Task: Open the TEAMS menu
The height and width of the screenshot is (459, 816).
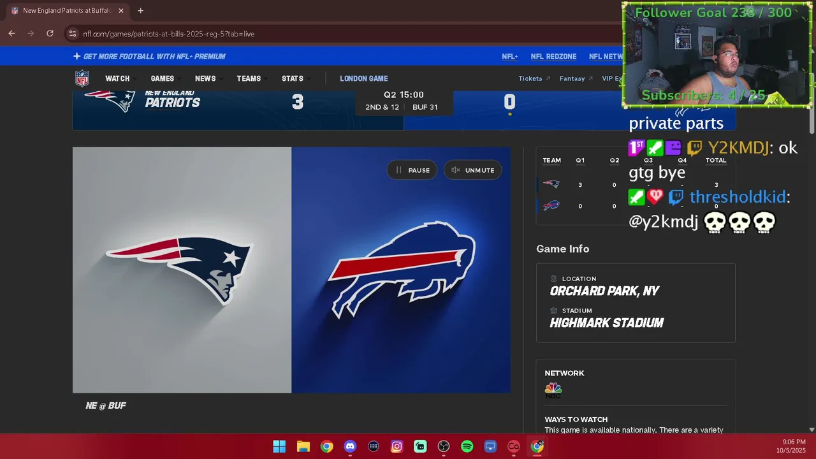Action: [251, 78]
